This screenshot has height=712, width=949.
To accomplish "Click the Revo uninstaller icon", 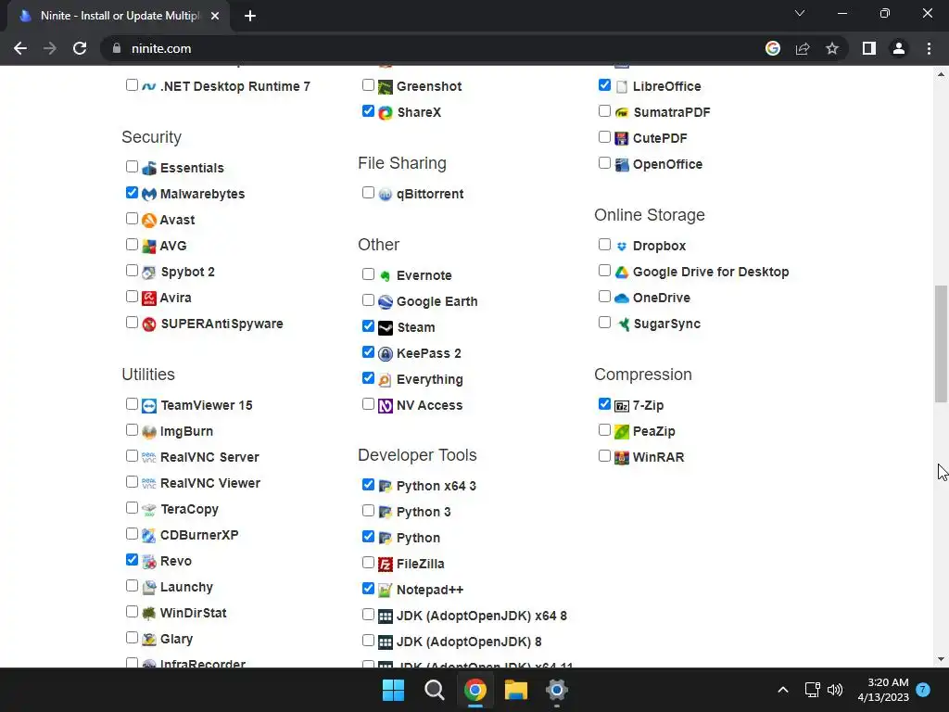I will pos(149,561).
